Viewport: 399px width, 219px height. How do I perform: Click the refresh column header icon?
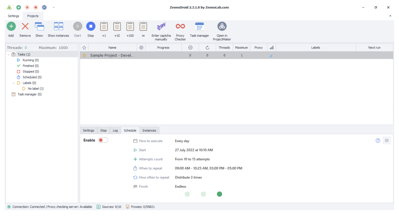207,48
